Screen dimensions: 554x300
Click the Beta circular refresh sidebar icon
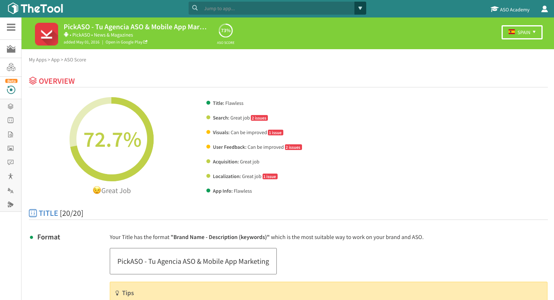point(11,90)
